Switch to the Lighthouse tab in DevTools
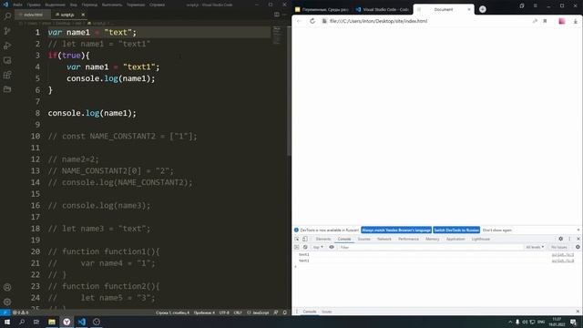Viewport: 583px width, 328px height. 481,239
